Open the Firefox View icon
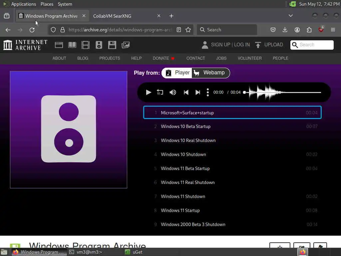 click(7, 16)
